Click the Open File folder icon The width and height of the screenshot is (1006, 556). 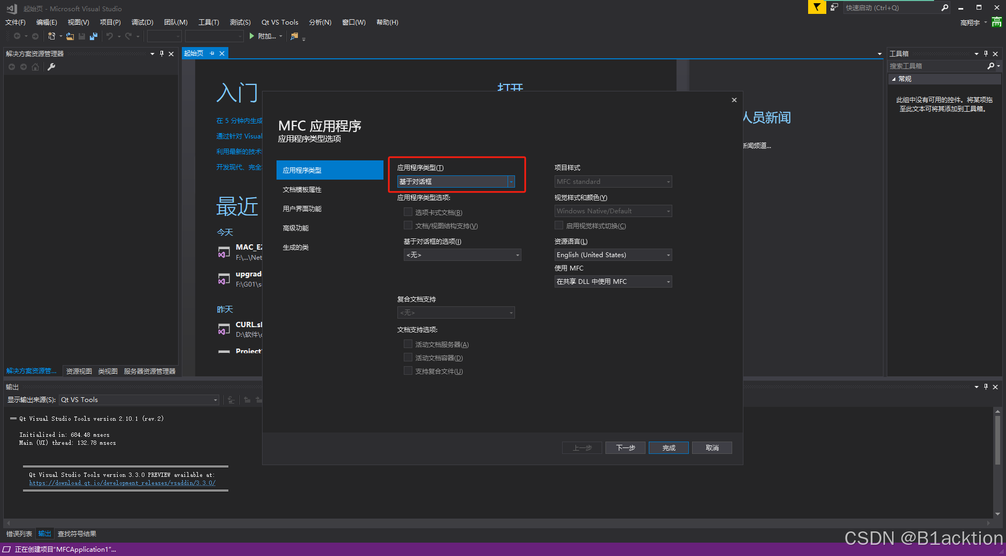(x=70, y=36)
